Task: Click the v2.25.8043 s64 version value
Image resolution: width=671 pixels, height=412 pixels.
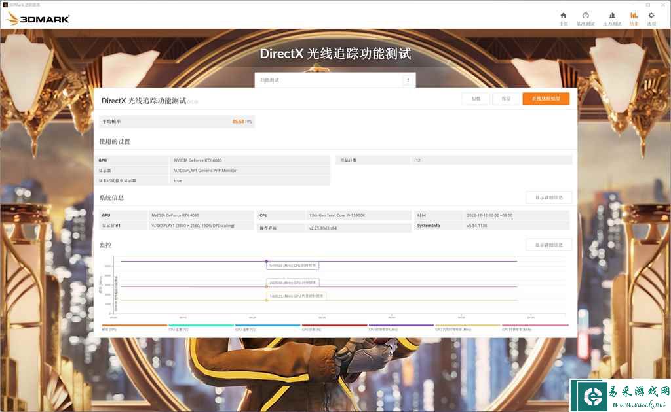Action: 322,228
